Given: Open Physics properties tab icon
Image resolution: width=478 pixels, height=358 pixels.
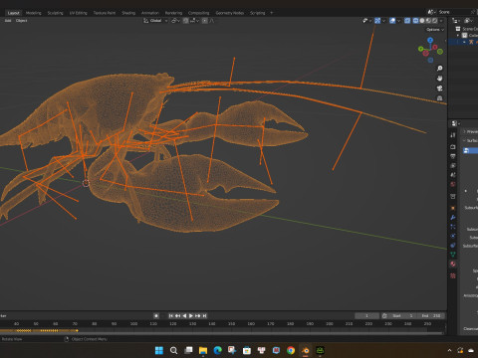Looking at the screenshot, I should coord(453,236).
